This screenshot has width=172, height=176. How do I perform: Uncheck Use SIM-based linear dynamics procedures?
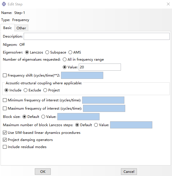click(5, 132)
